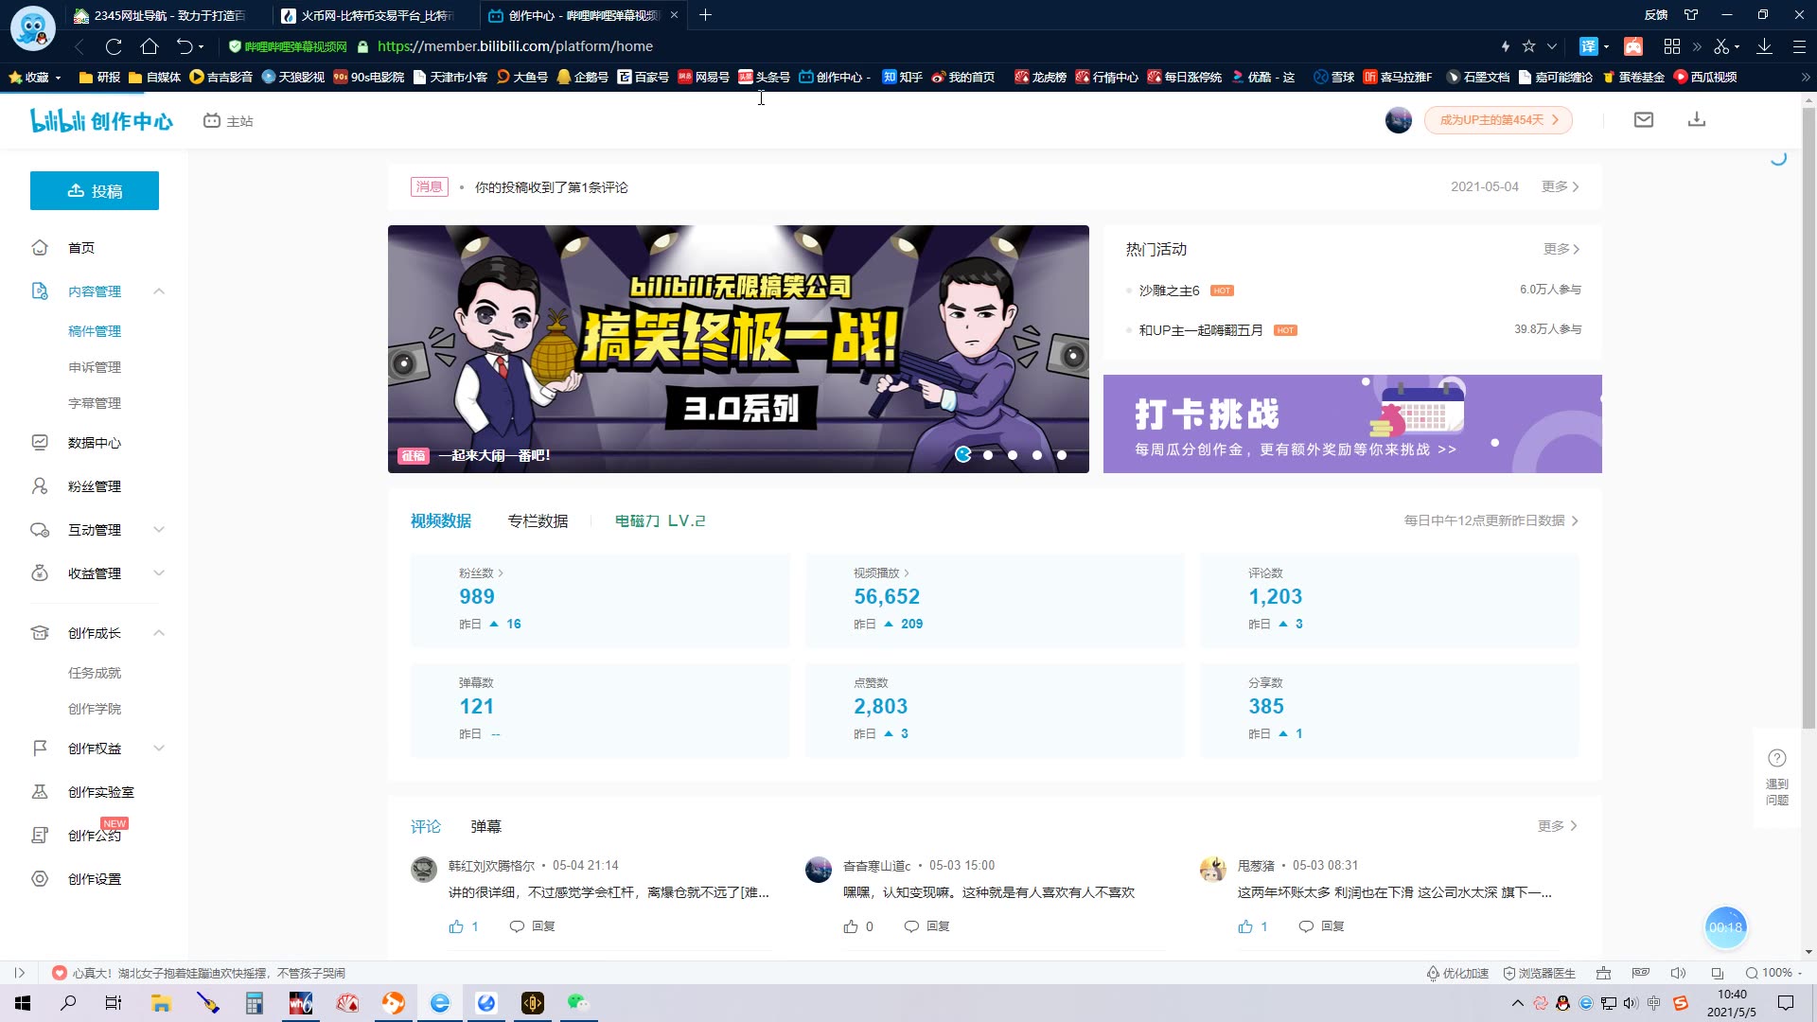
Task: Click the 创作权益 flag icon
Action: (40, 749)
